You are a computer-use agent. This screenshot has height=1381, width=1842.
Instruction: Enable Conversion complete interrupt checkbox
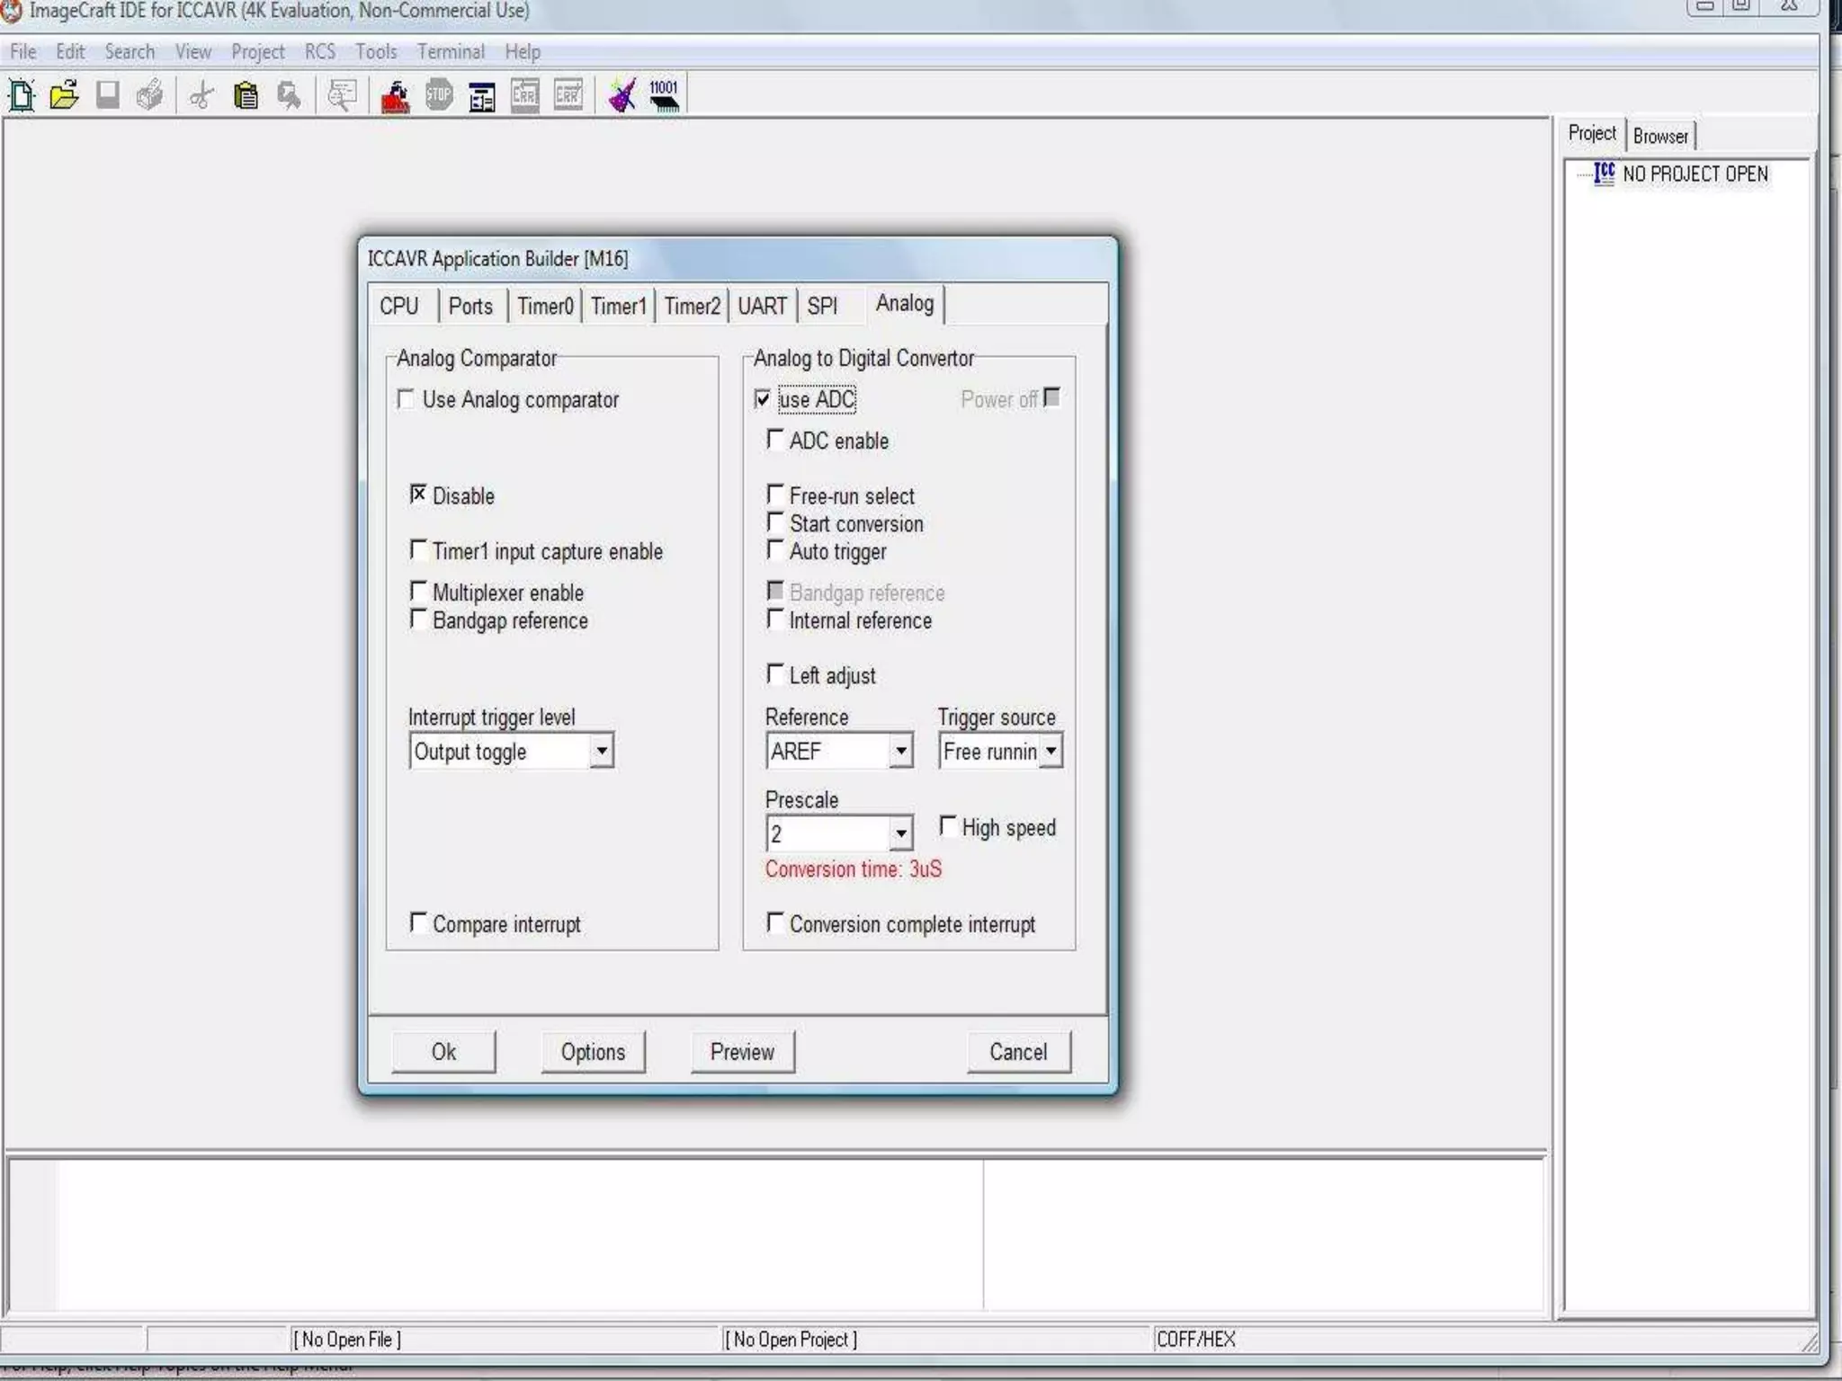[x=774, y=922]
